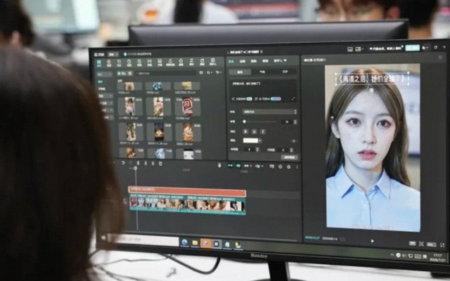The height and width of the screenshot is (281, 450).
Task: Click the crop/scan icon below the preview
Action: pos(421,244)
